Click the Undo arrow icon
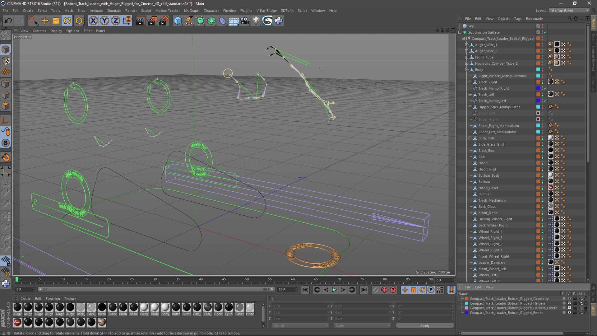 tap(8, 21)
